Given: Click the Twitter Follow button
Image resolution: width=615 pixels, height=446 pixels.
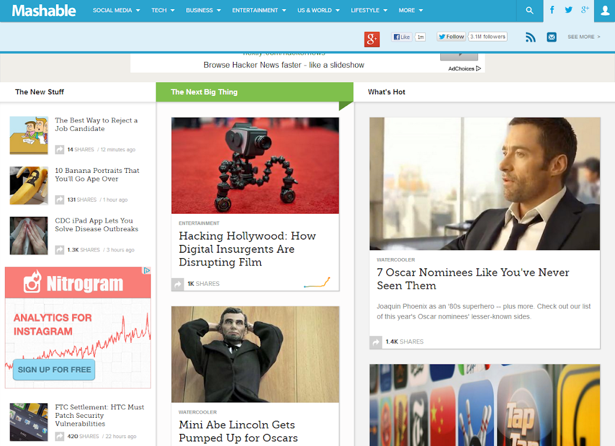Looking at the screenshot, I should click(x=452, y=37).
